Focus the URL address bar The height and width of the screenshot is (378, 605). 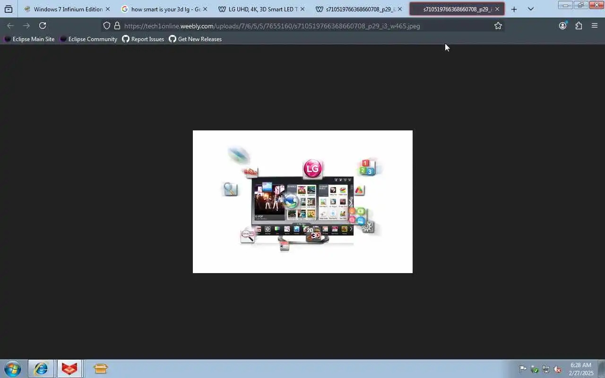click(302, 26)
